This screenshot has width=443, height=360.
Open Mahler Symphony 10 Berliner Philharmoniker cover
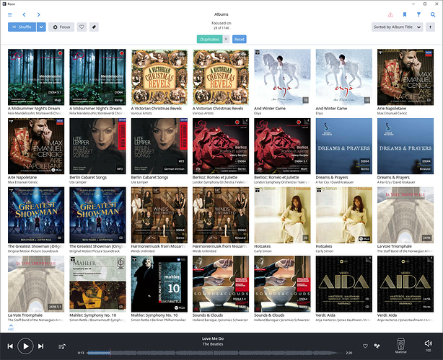tap(159, 284)
